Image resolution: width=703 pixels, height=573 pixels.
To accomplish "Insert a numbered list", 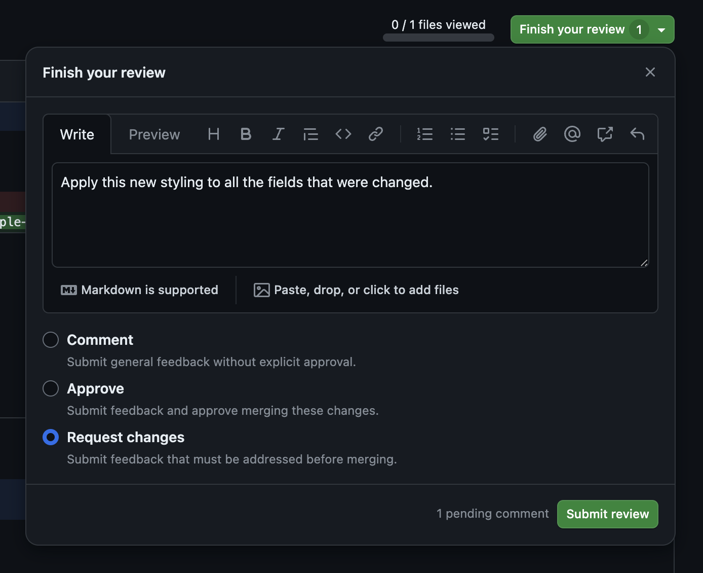I will (425, 134).
